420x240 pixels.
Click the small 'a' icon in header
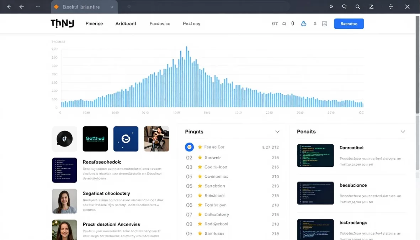pyautogui.click(x=315, y=23)
